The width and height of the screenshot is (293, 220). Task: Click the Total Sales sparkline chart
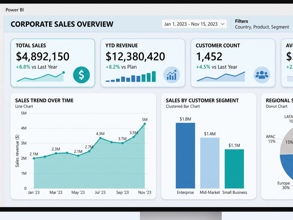(41, 77)
